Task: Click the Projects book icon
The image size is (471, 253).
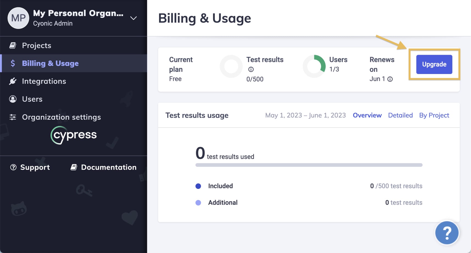Action: (x=13, y=45)
